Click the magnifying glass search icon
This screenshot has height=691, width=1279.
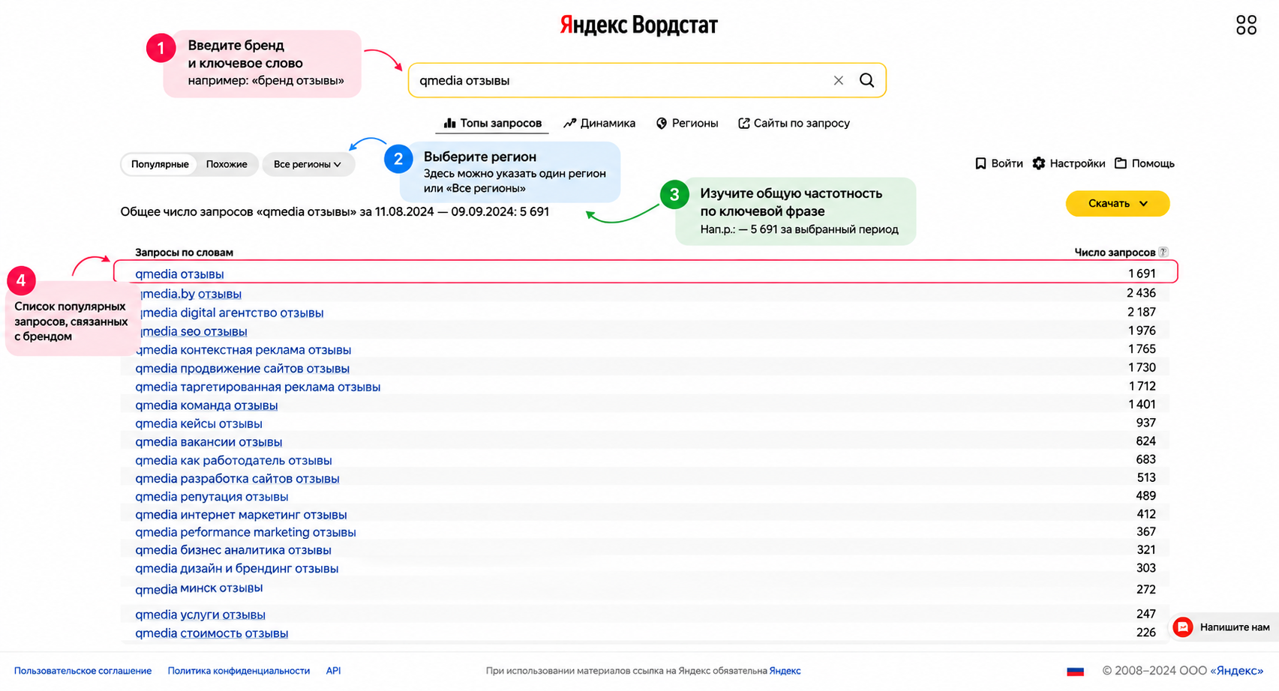coord(866,80)
